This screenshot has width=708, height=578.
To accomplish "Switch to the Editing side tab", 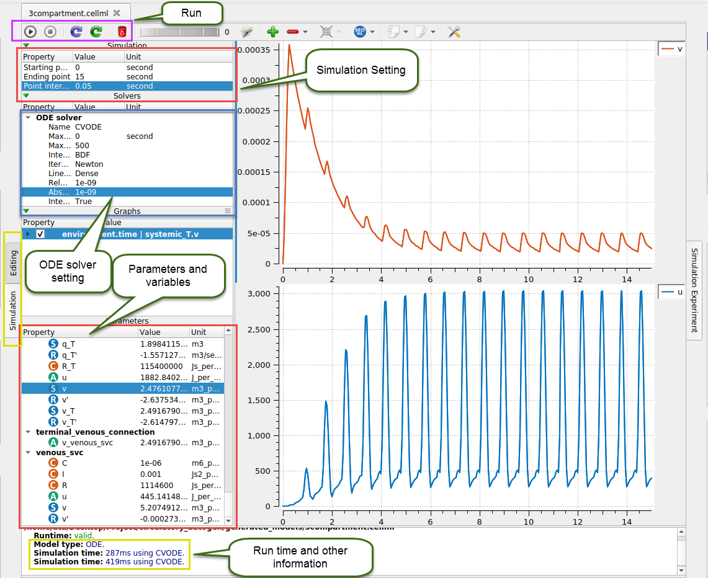I will [x=13, y=264].
